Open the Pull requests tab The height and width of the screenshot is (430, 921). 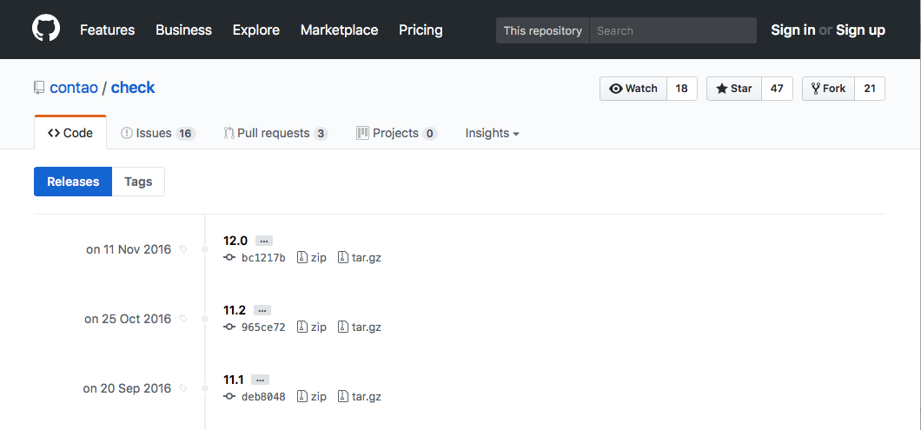(275, 134)
